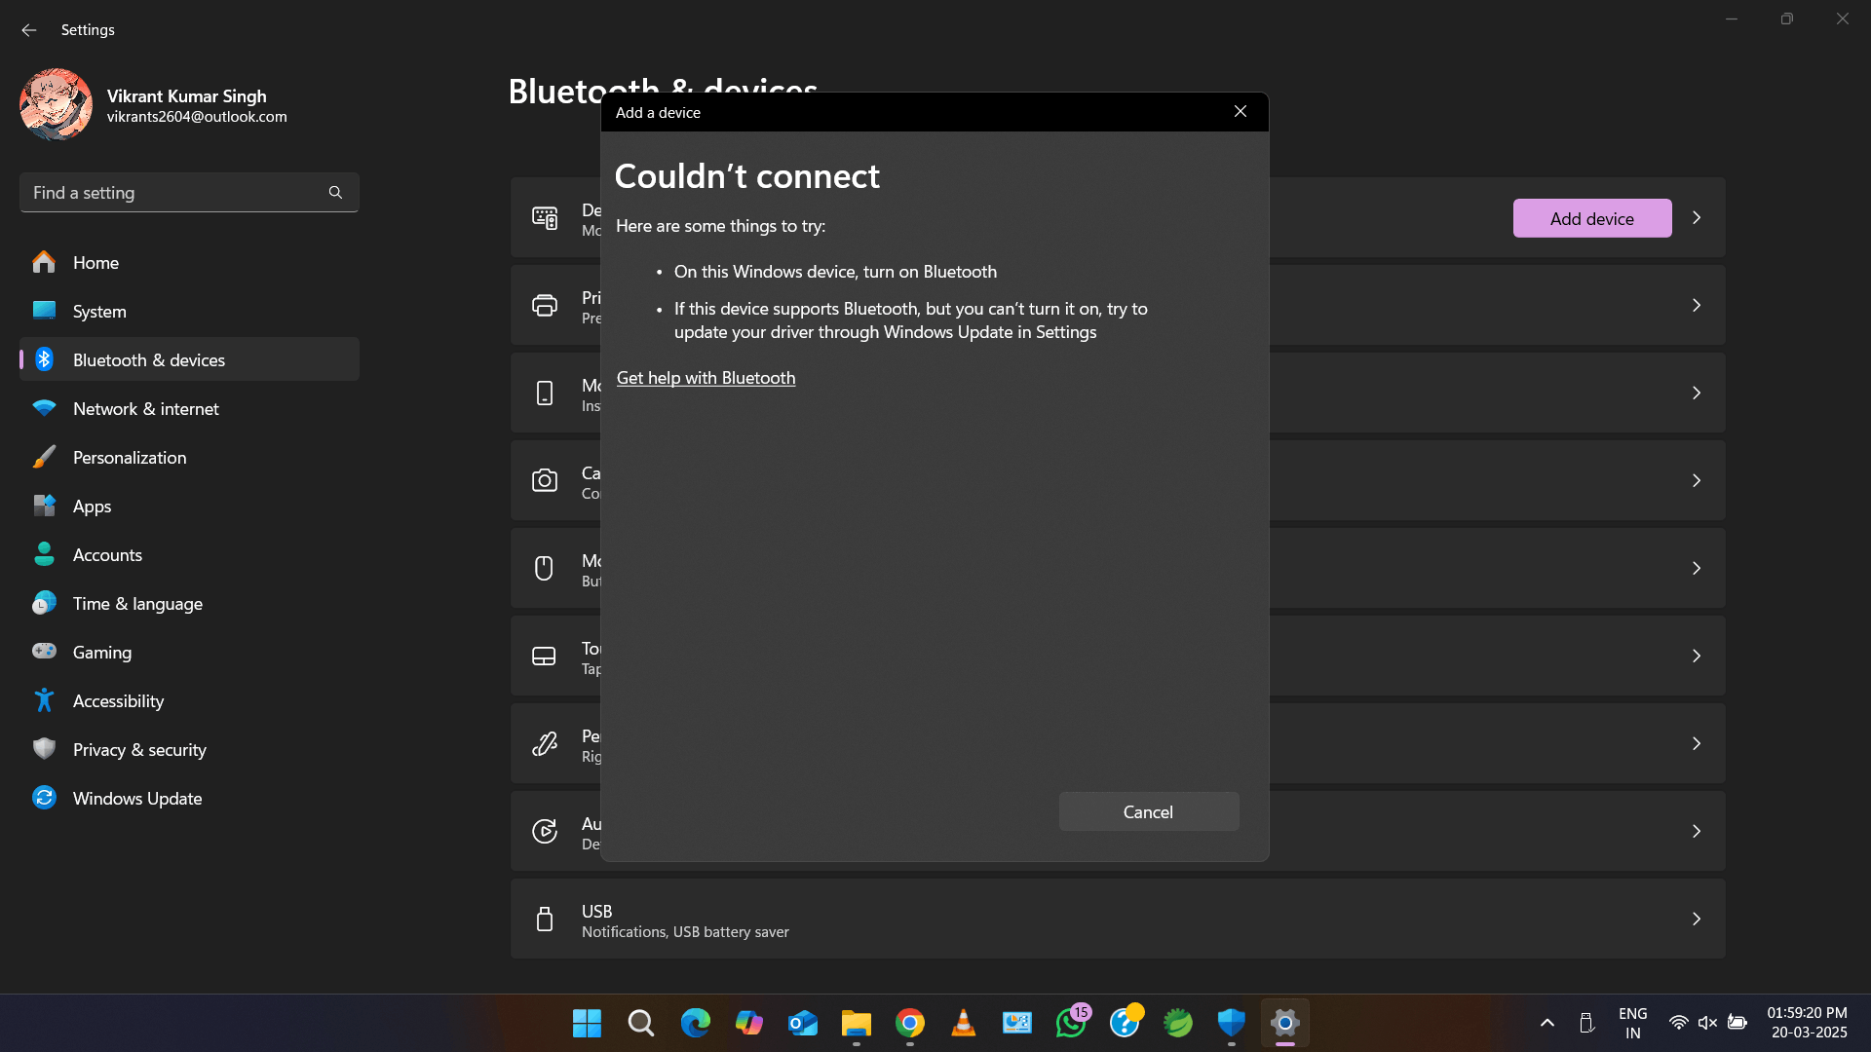This screenshot has height=1052, width=1871.
Task: Click the Windows Update sidebar icon
Action: click(44, 798)
